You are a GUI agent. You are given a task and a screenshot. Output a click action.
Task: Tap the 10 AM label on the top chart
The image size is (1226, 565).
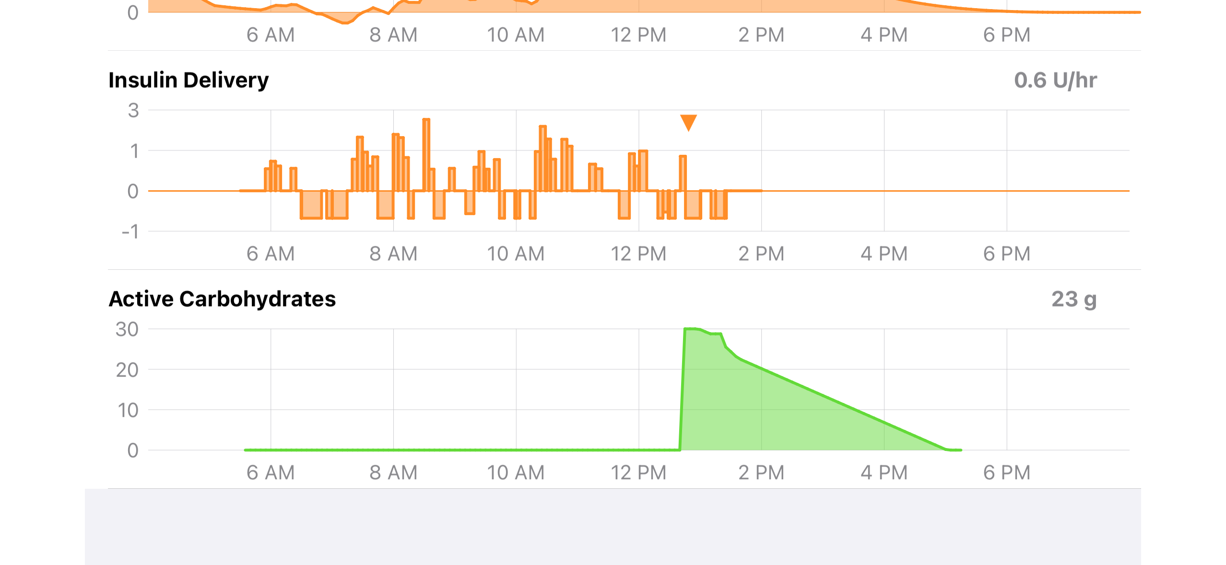[x=516, y=35]
